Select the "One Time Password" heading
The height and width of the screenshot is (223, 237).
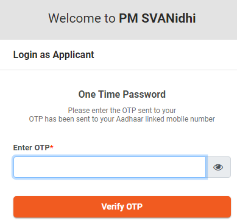coord(122,94)
